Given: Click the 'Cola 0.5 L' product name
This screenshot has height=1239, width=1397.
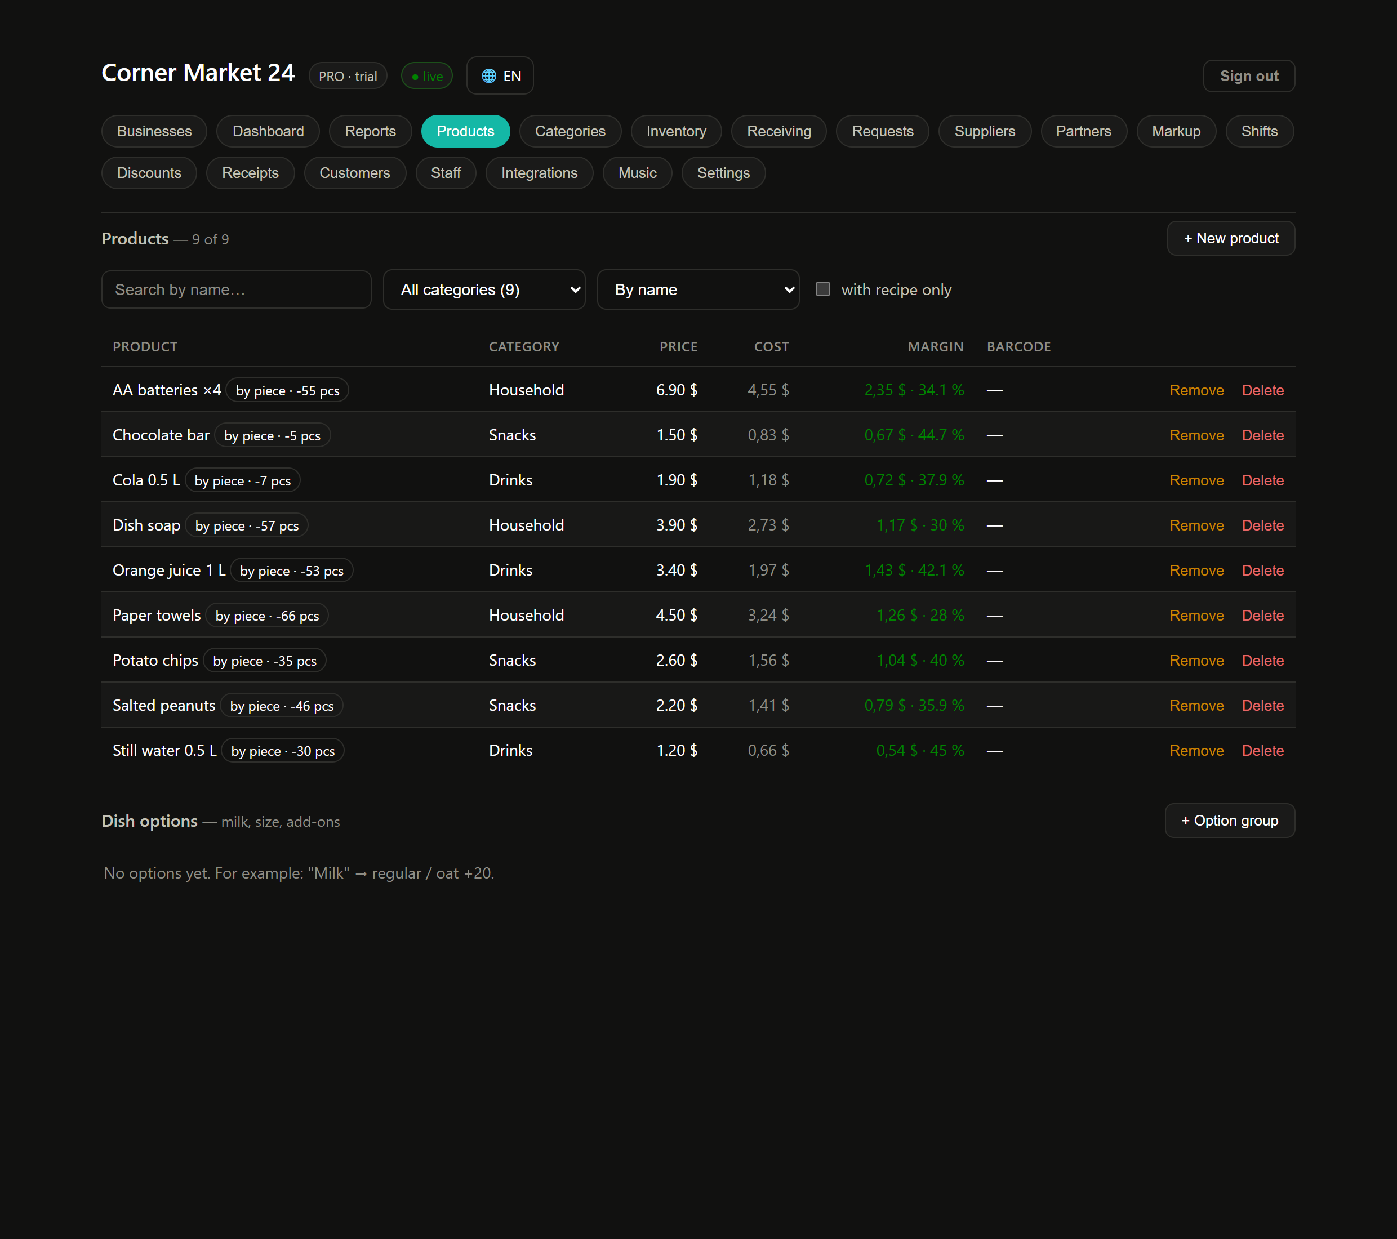Looking at the screenshot, I should coord(146,480).
